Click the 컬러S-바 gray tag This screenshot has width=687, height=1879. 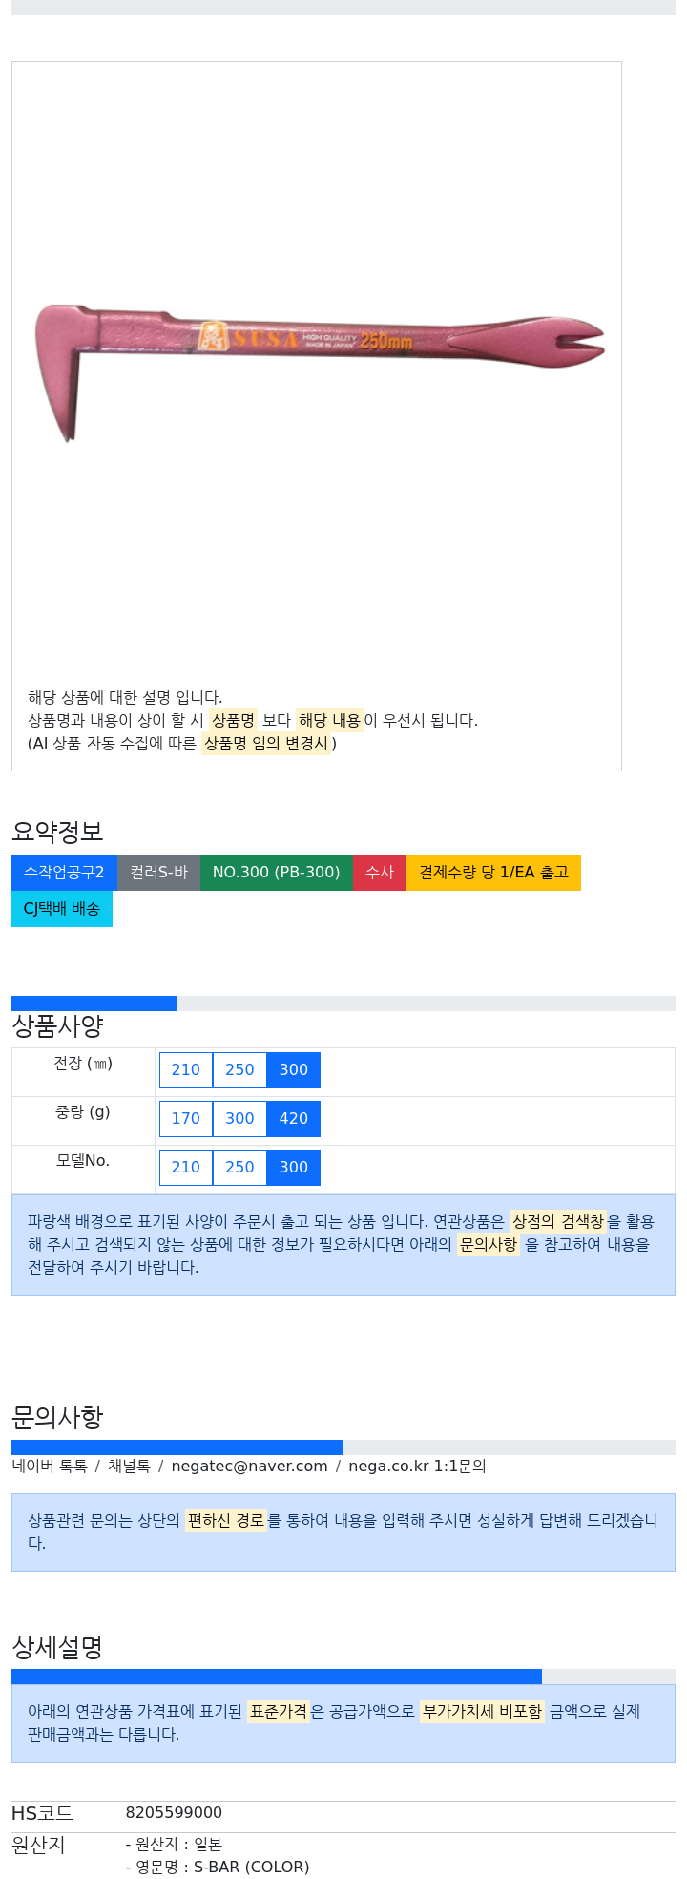click(158, 873)
